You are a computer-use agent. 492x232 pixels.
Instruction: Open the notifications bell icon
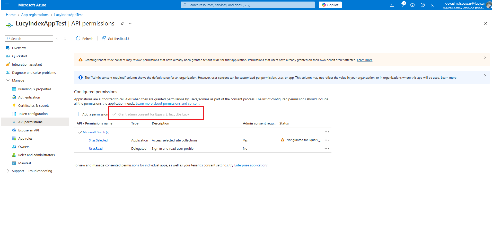tap(402, 5)
